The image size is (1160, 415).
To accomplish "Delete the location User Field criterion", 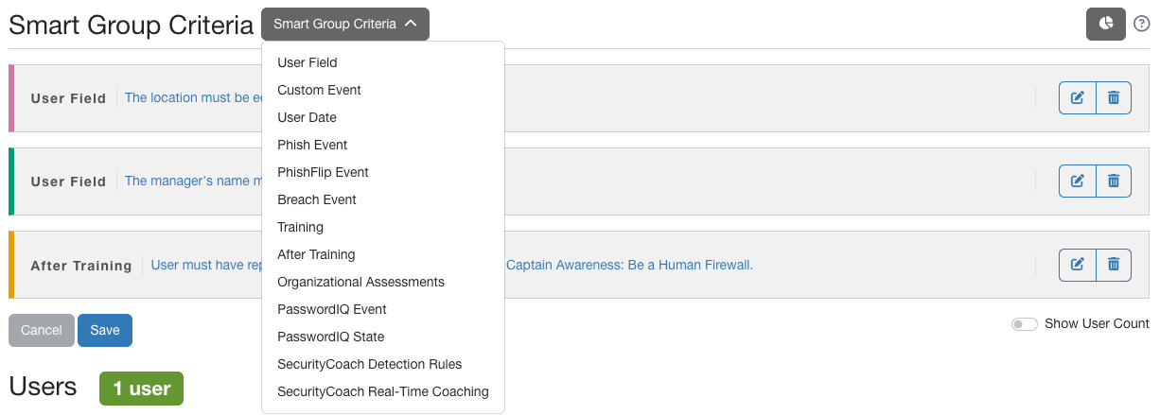I will (x=1114, y=97).
